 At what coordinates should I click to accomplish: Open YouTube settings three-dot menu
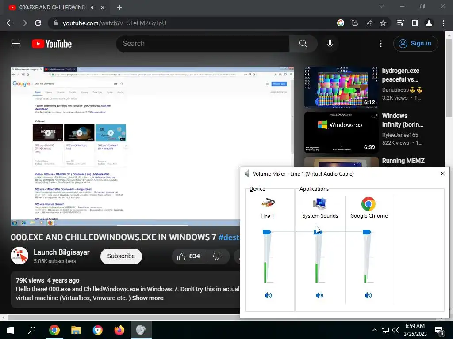(381, 44)
